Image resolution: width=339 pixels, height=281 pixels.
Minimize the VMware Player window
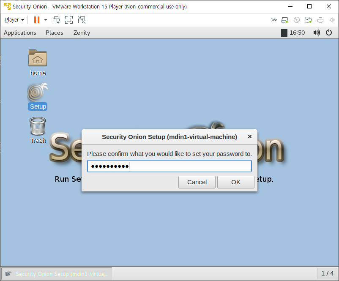[x=290, y=6]
